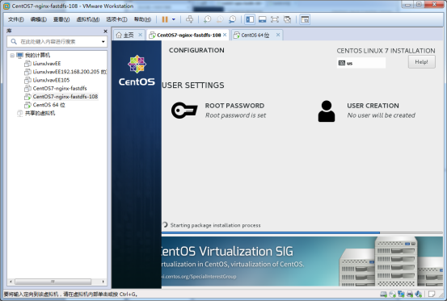Click the CentOS logo in the installer sidebar
The width and height of the screenshot is (447, 301).
tap(137, 70)
